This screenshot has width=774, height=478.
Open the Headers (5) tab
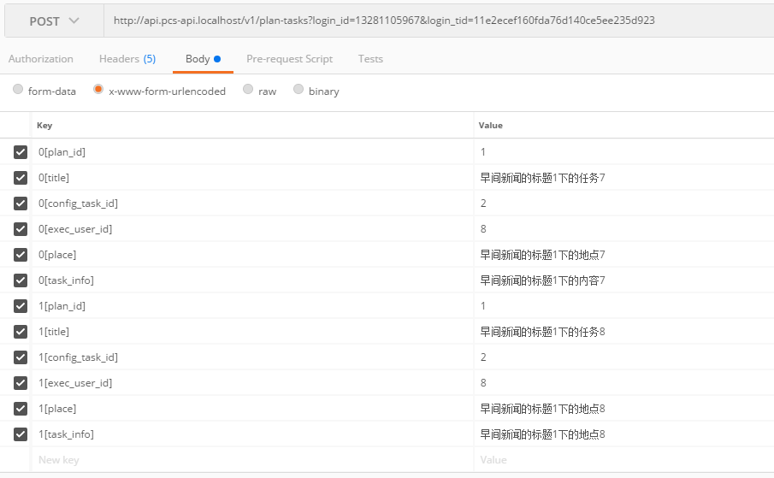point(127,59)
